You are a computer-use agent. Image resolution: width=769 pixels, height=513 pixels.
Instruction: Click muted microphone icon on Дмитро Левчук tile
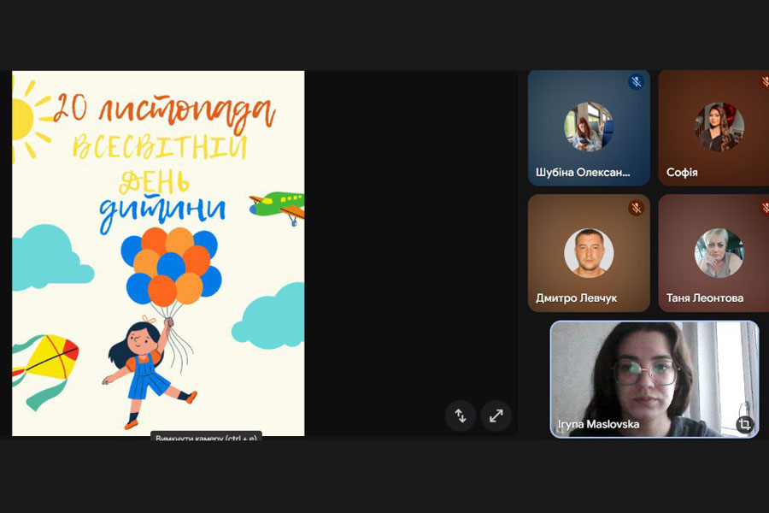click(636, 208)
